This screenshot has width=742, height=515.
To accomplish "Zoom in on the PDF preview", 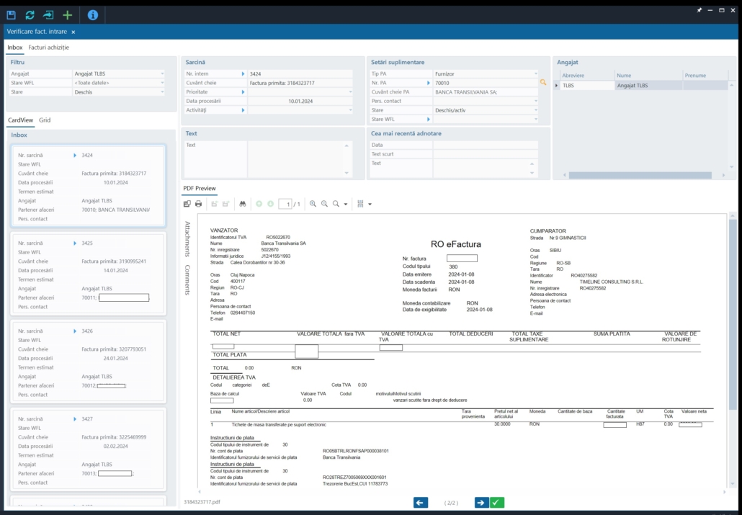I will [313, 204].
